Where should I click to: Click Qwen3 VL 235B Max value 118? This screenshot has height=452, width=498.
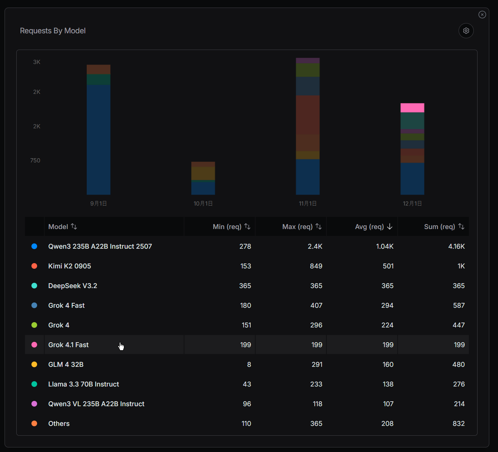pyautogui.click(x=318, y=404)
